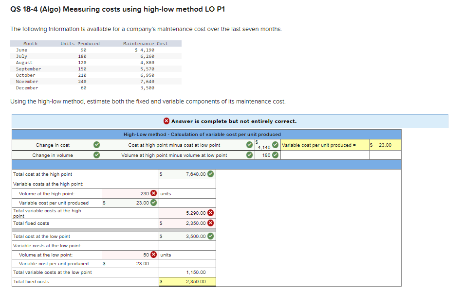
Task: Click checkmark after 'Cost at high point minus cost at low point'
Action: coord(250,145)
